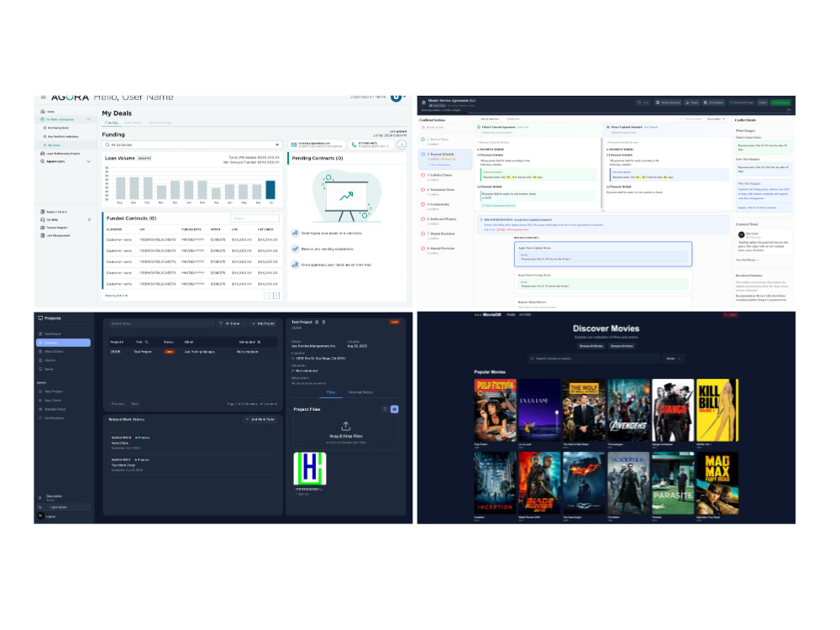Image resolution: width=840 pixels, height=630 pixels.
Task: Choose the Apply Firm's Updated Terms option
Action: coord(602,254)
